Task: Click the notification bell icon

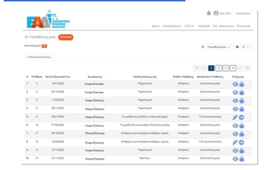Action: pyautogui.click(x=209, y=13)
